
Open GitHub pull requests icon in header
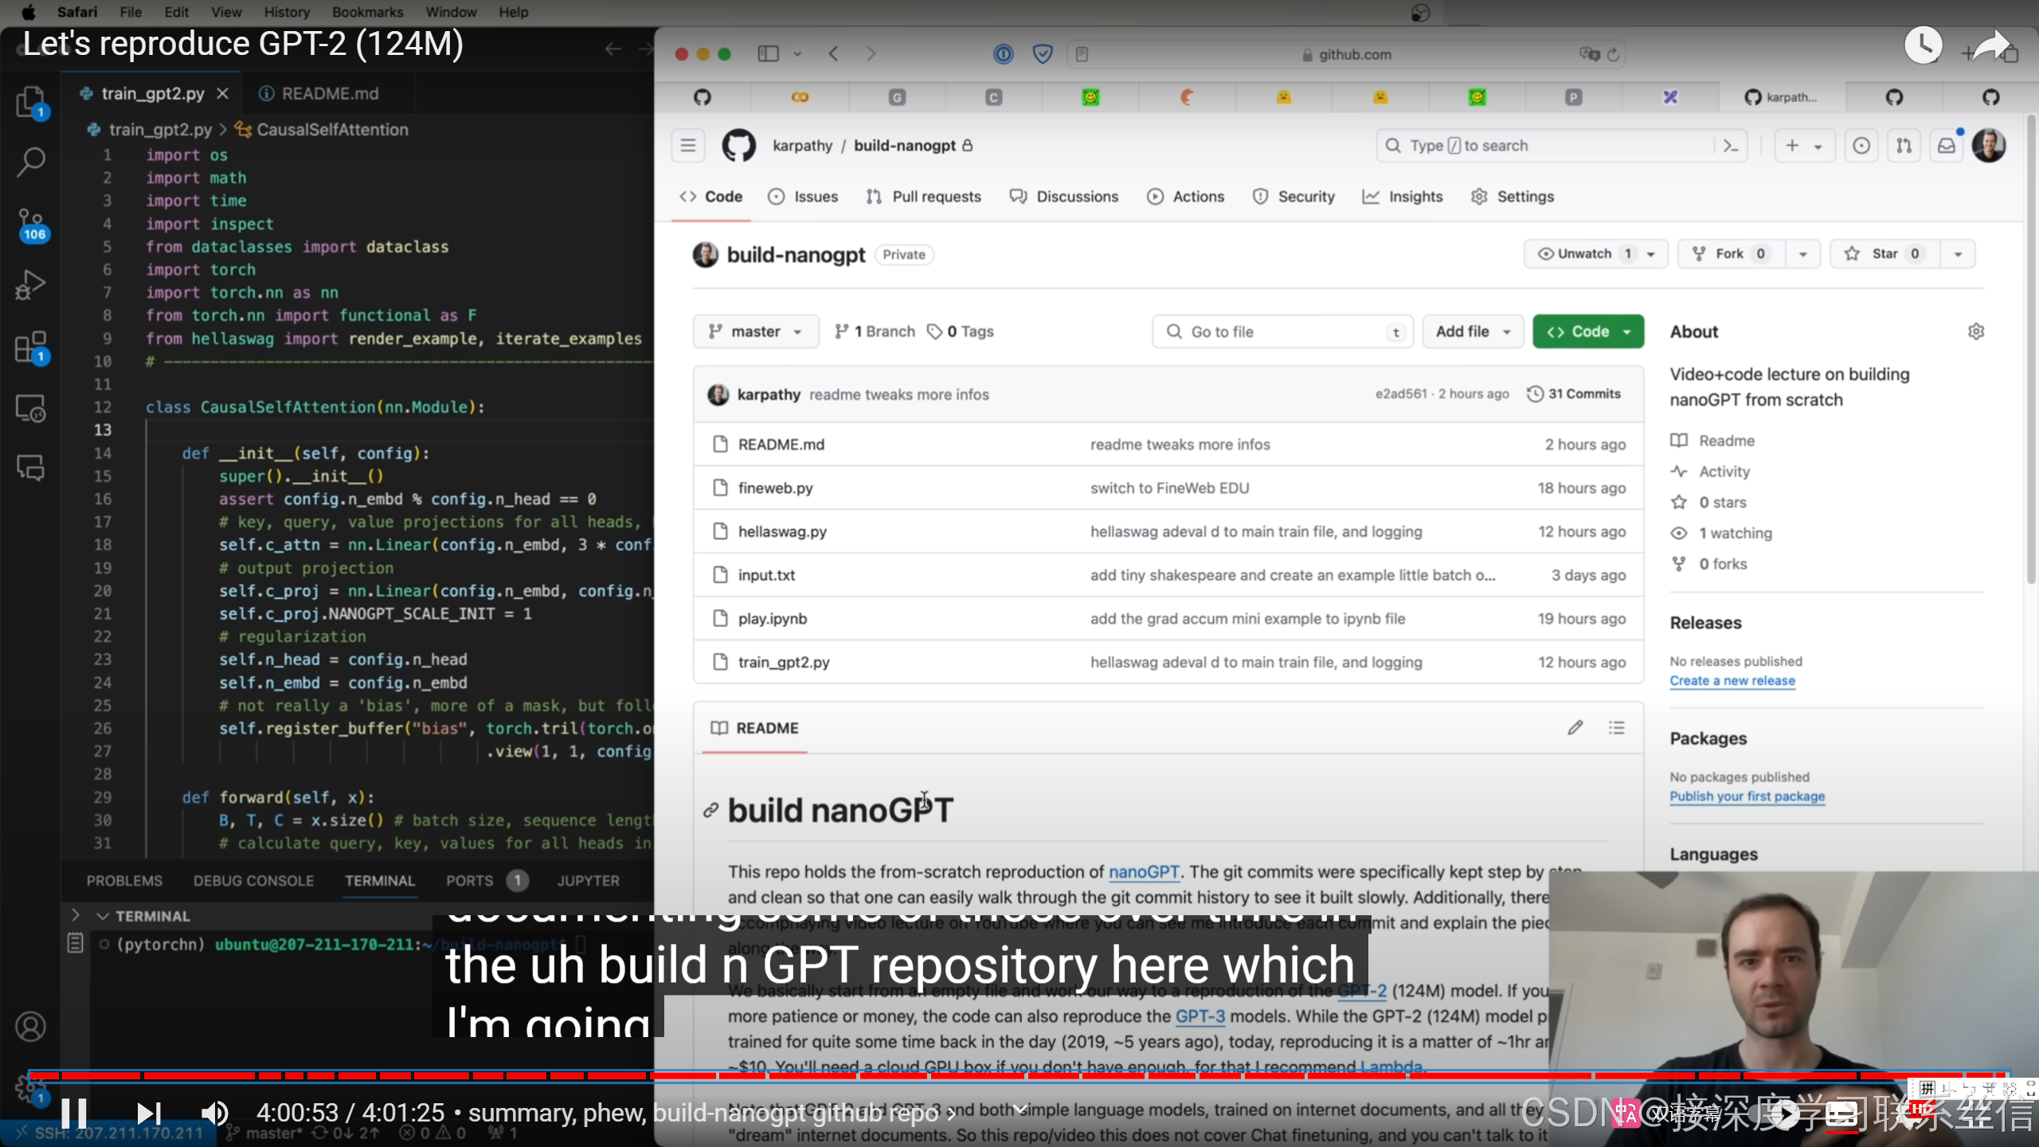(1904, 146)
